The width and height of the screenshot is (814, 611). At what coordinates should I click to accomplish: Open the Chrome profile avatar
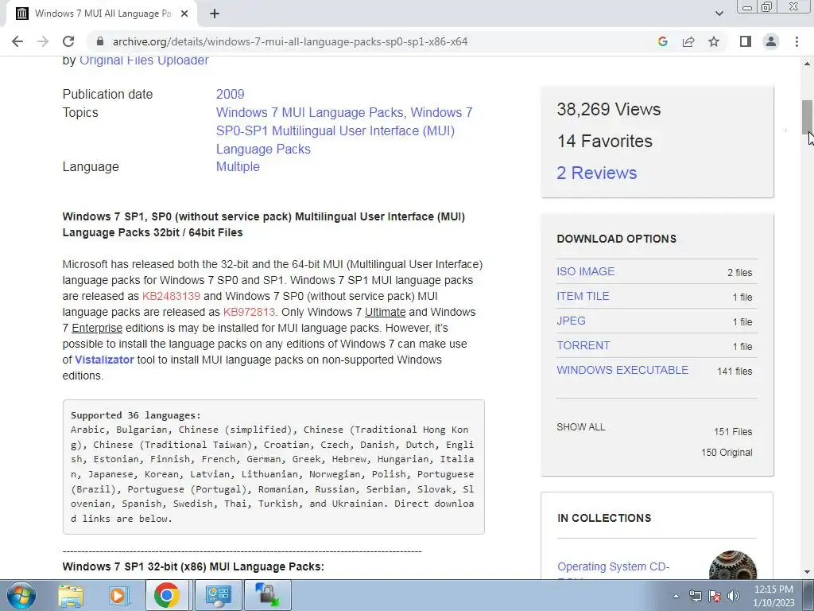coord(771,41)
